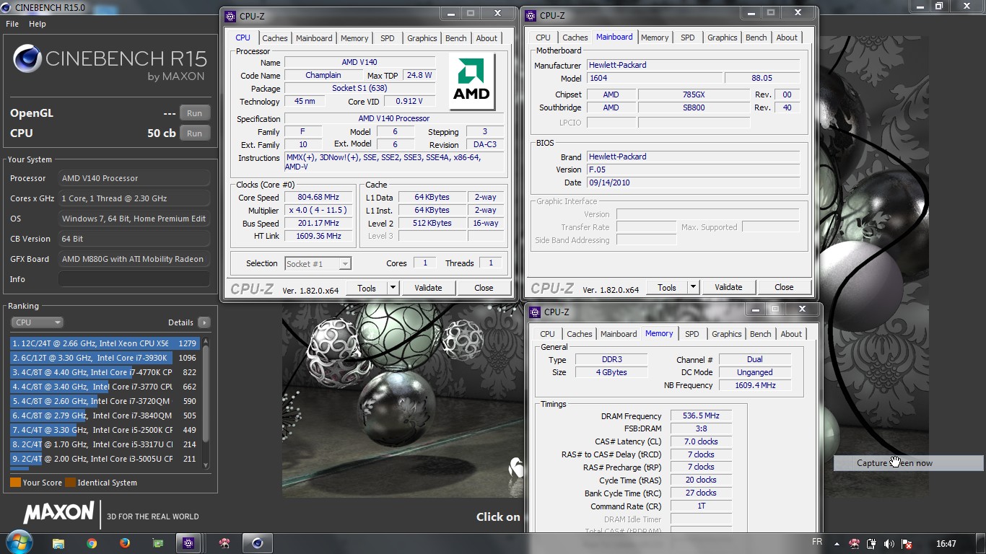
Task: Click the Ranking list vertical scrollbar
Action: coord(206,403)
